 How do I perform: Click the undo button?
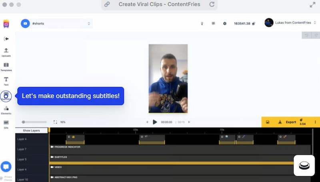(306, 35)
